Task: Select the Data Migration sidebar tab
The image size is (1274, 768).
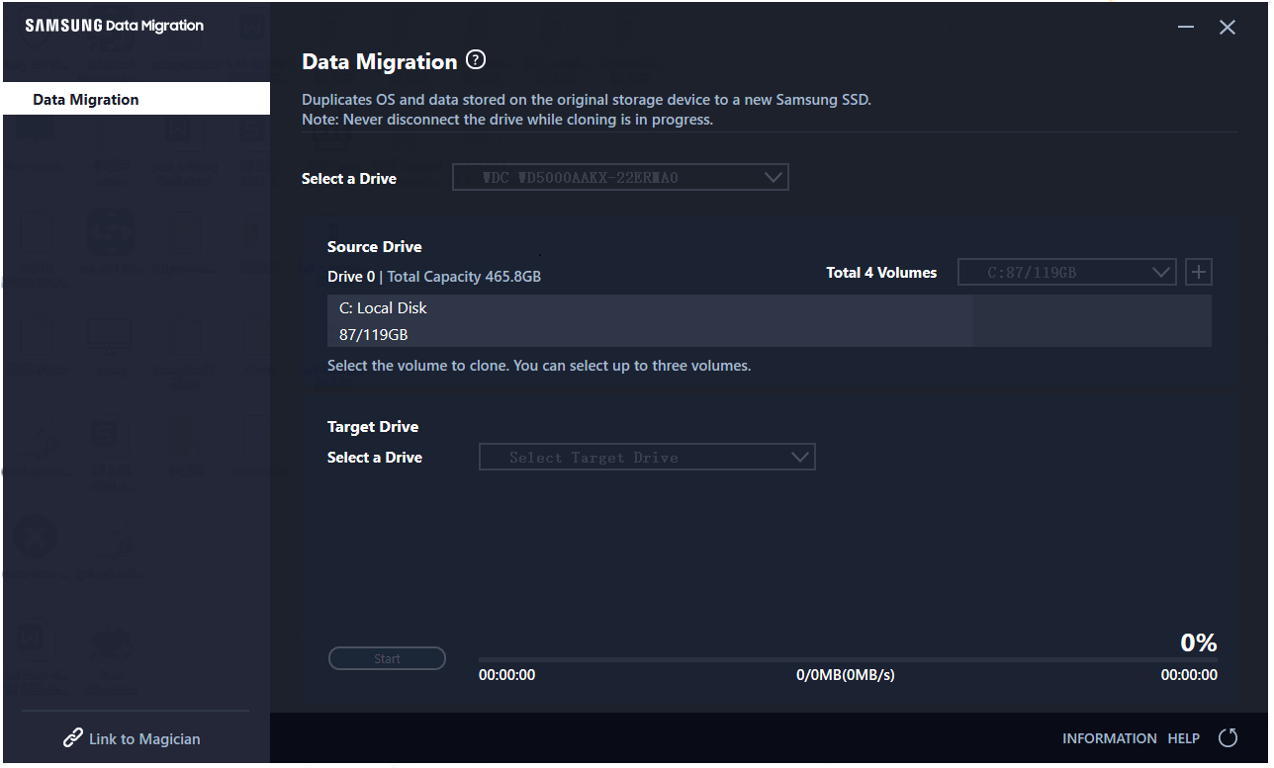Action: (136, 99)
